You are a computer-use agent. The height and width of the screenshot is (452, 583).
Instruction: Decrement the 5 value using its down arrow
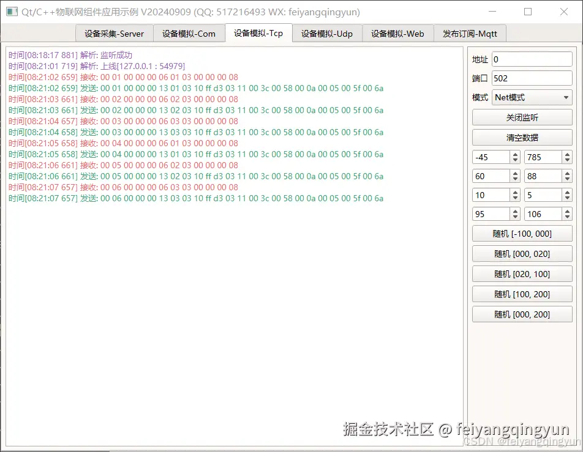point(567,197)
